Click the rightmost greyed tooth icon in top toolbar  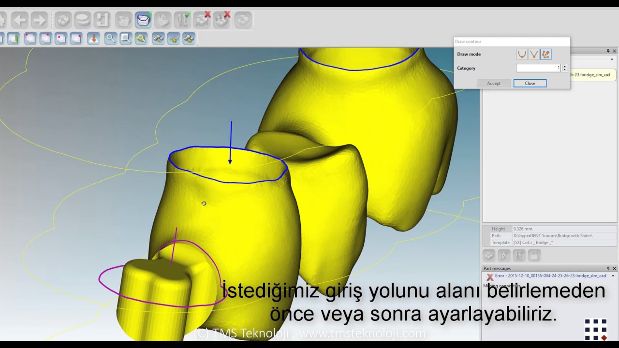tap(243, 20)
